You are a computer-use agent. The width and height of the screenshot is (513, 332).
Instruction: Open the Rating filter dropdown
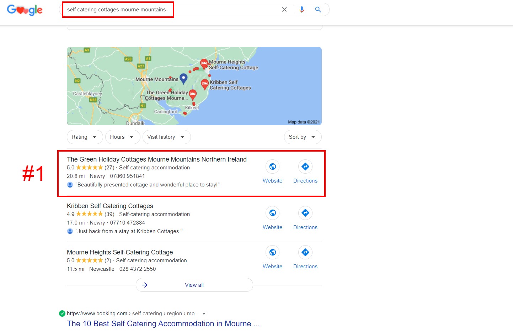point(85,137)
